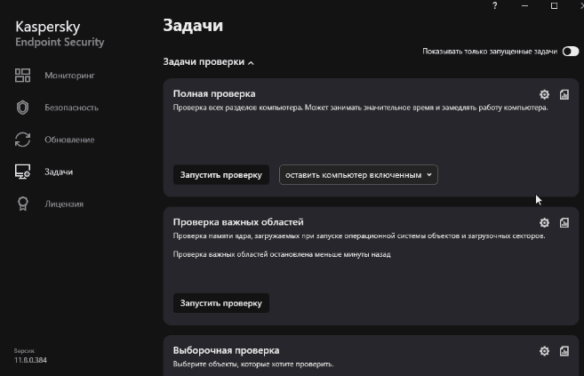The height and width of the screenshot is (376, 584).
Task: Go to Обновление section
Action: pos(69,140)
